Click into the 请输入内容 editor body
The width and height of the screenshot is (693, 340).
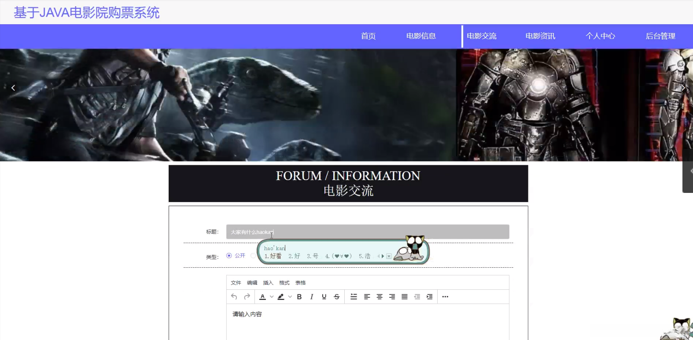click(x=368, y=322)
